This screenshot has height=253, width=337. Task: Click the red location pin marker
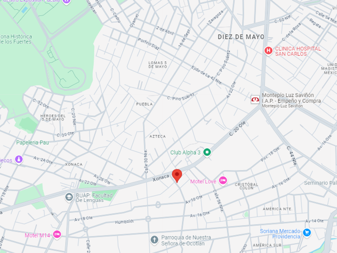tap(177, 175)
